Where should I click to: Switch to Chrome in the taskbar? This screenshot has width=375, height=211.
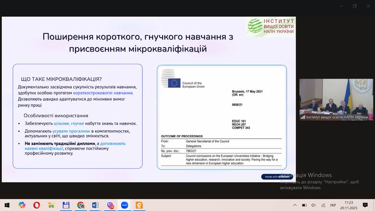point(80,205)
